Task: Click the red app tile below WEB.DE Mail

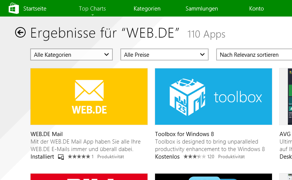Action: 89,177
